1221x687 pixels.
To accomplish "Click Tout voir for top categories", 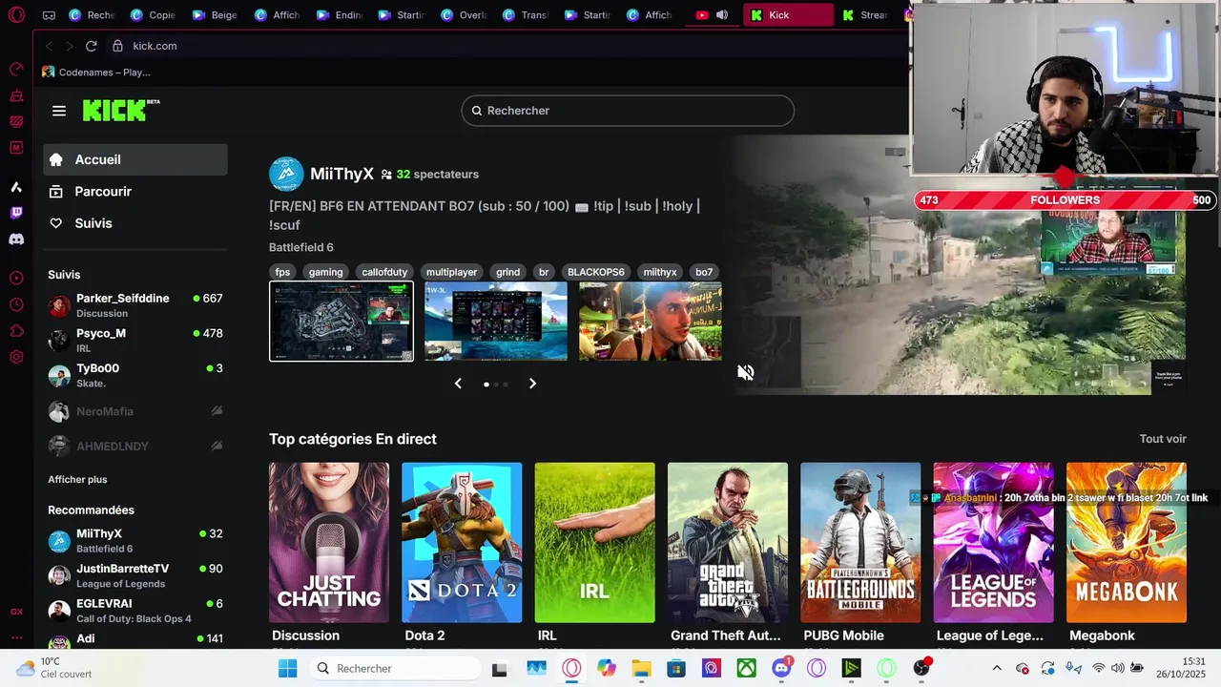I will pos(1163,439).
